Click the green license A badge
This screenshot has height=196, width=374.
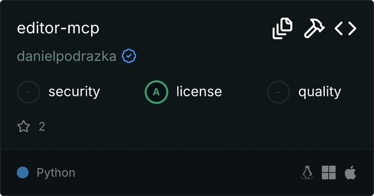click(156, 92)
